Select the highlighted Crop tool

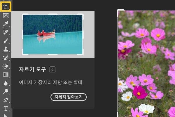6,7
